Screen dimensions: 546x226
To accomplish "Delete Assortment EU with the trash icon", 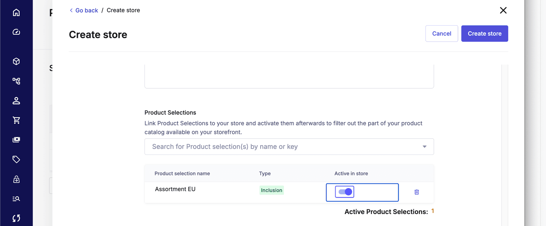I will (416, 192).
